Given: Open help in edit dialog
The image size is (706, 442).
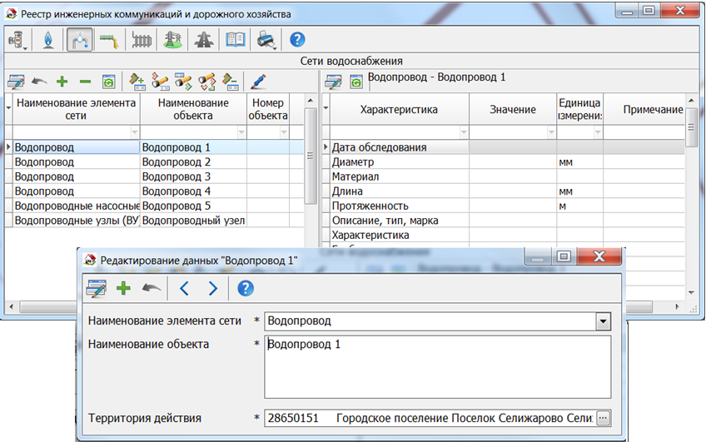Looking at the screenshot, I should [246, 288].
